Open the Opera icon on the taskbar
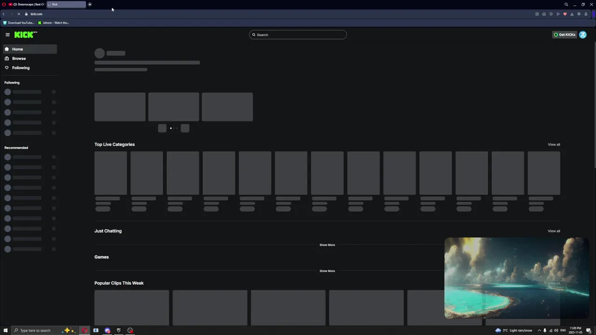Image resolution: width=596 pixels, height=335 pixels. (84, 330)
